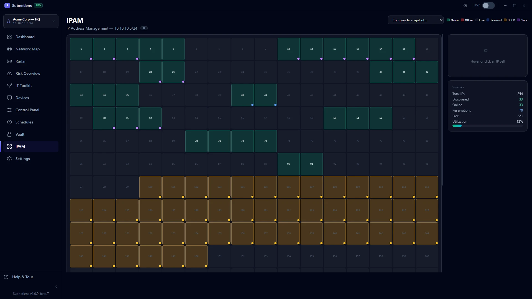Image resolution: width=532 pixels, height=299 pixels.
Task: Click the Reservations value 70
Action: coord(521,110)
